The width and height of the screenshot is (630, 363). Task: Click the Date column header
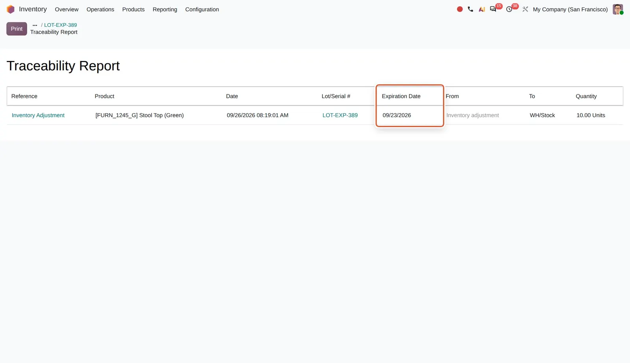coord(232,96)
